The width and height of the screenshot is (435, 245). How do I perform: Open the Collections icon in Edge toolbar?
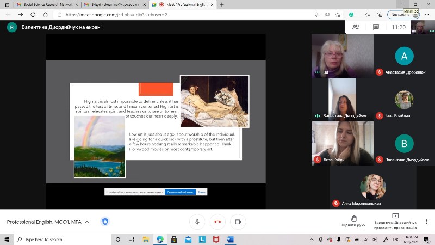coord(380,15)
